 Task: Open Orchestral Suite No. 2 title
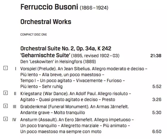(66, 49)
